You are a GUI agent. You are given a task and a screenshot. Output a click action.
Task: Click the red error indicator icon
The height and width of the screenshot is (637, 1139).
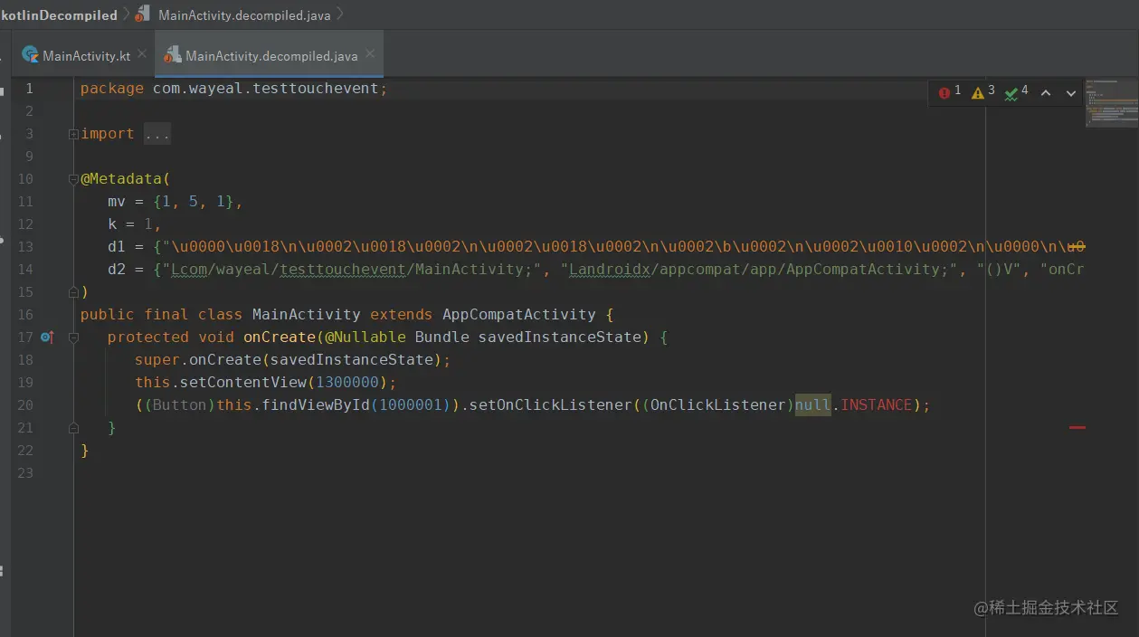tap(944, 92)
